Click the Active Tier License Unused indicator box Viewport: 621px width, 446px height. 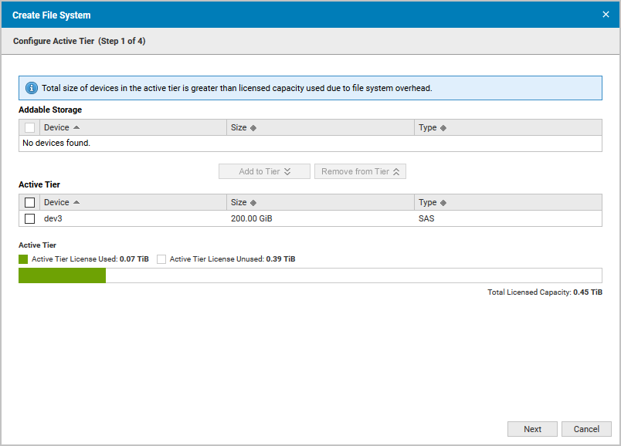coord(161,258)
